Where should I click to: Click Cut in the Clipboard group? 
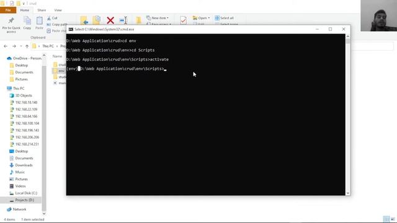tap(52, 18)
